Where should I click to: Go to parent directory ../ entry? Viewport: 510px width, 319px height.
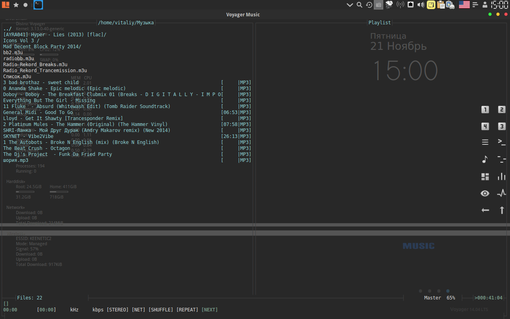coord(7,29)
